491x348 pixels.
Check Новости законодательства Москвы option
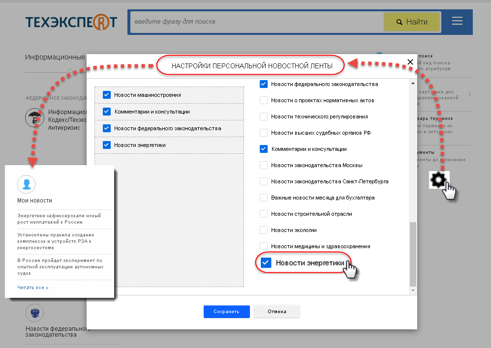[264, 165]
